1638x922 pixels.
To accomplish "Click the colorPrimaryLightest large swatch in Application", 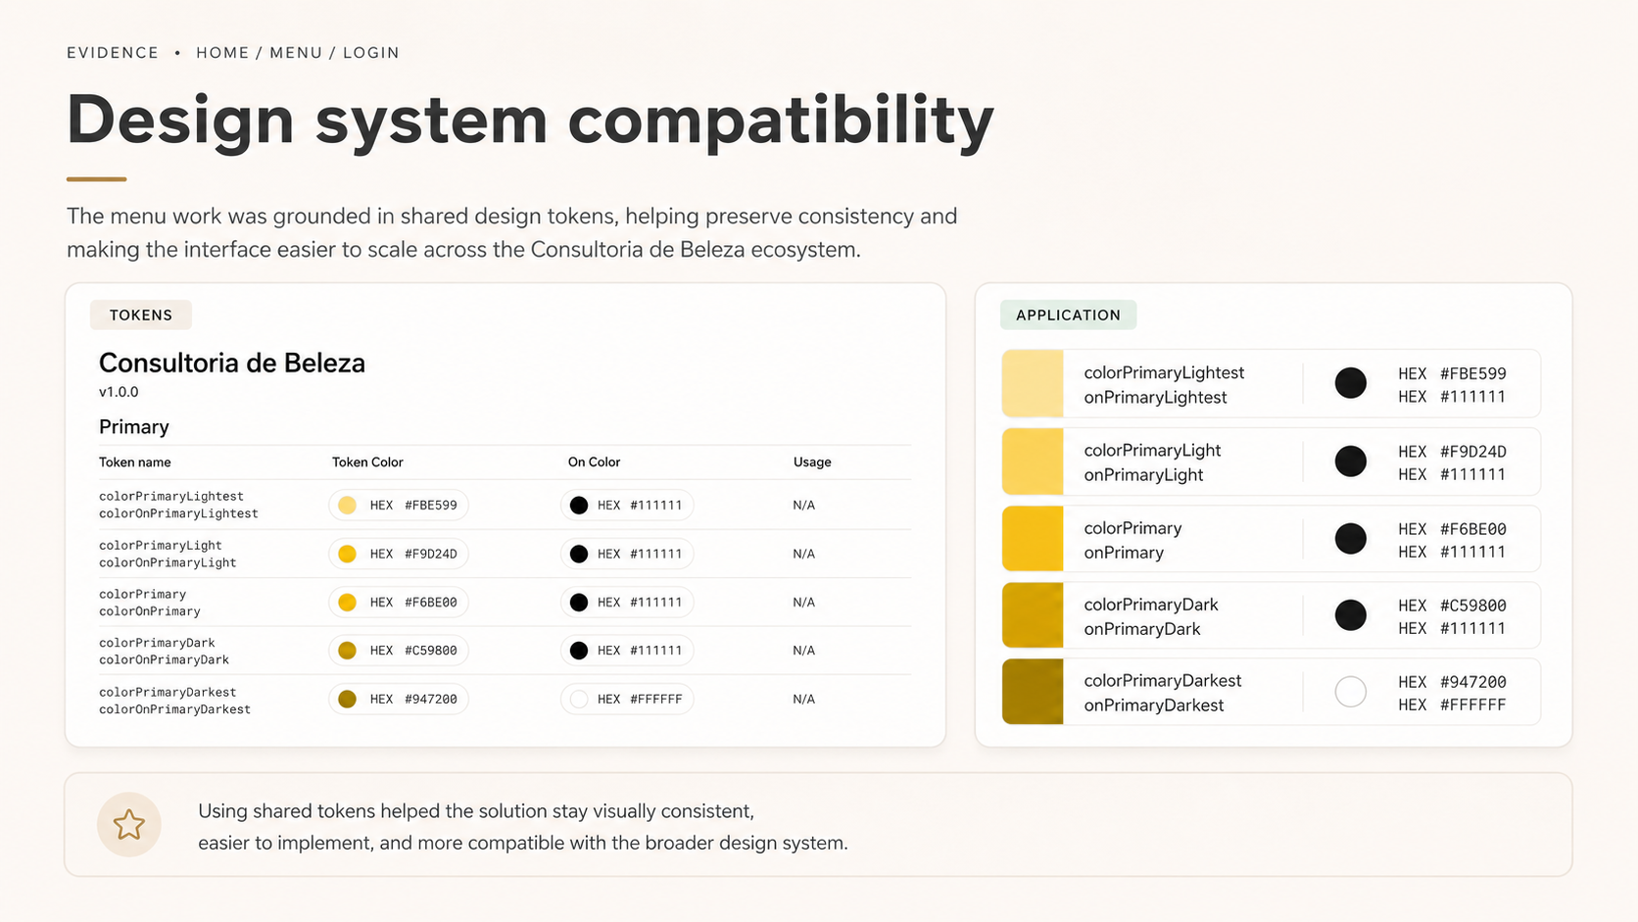I will pyautogui.click(x=1033, y=383).
